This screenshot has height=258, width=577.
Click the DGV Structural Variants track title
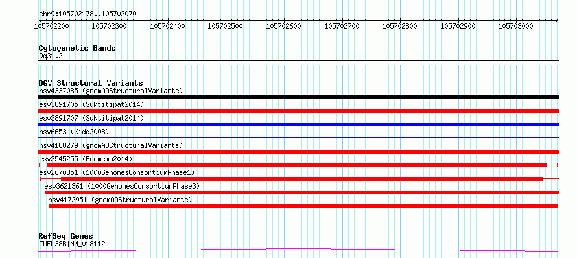pyautogui.click(x=91, y=83)
